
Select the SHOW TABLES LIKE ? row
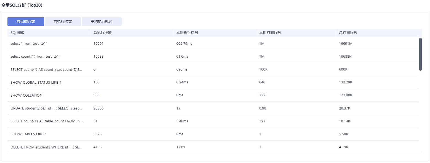[x=213, y=134]
